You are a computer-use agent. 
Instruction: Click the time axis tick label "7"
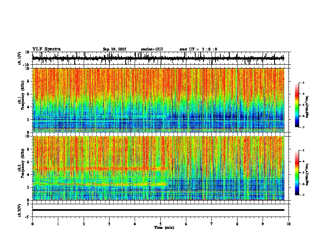tap(212, 224)
